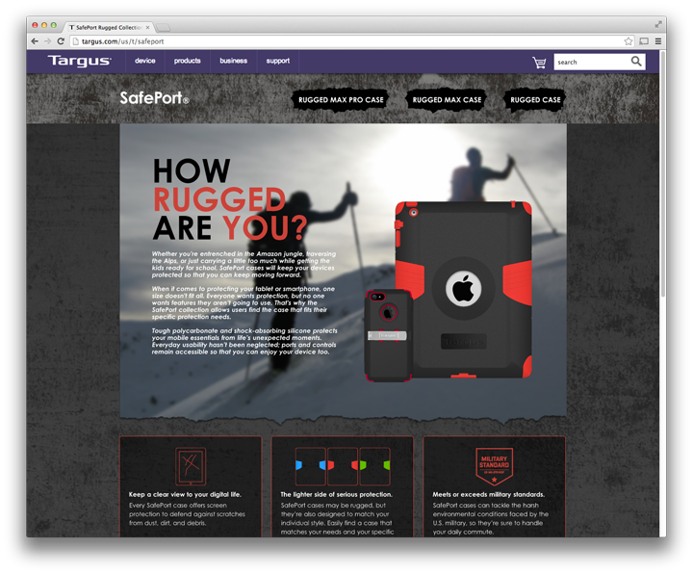Click 'Keep a clear view to your digital life.'

[x=185, y=494]
